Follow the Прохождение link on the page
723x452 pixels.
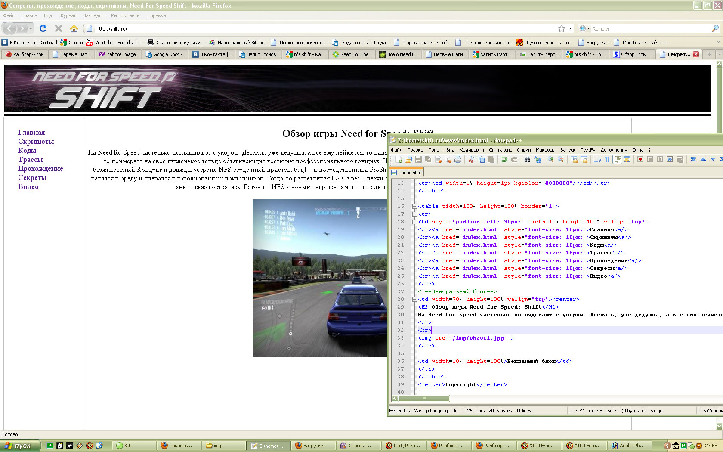tap(40, 169)
